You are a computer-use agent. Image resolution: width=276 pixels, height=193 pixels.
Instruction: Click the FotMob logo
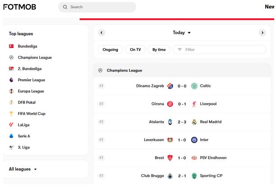19,7
